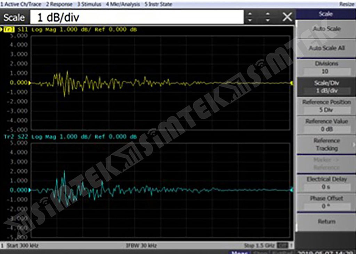The width and height of the screenshot is (356, 254).
Task: Click the yellow reference marker at 0.000 of Tr1
Action: coord(30,83)
